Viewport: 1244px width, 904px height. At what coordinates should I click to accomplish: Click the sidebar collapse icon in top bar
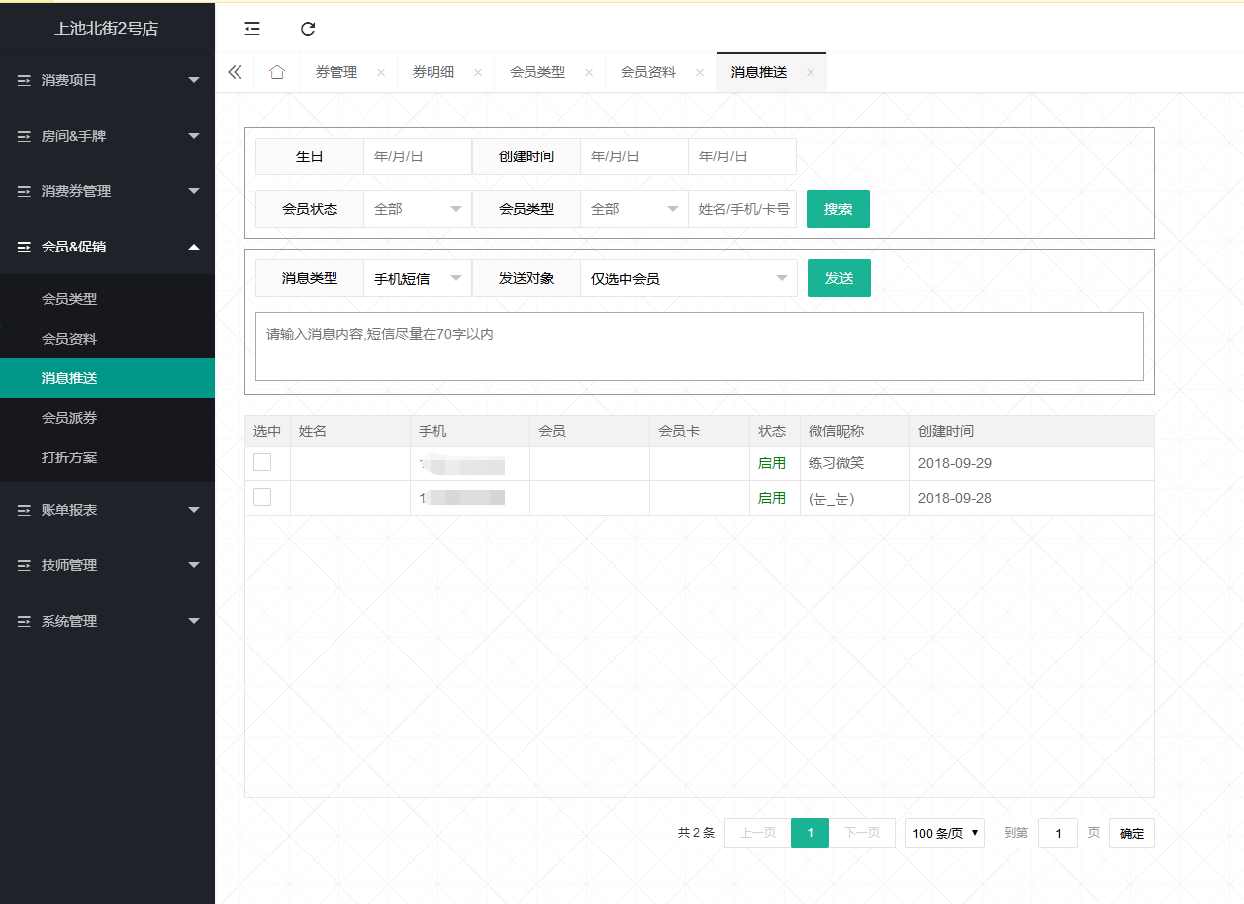[252, 29]
